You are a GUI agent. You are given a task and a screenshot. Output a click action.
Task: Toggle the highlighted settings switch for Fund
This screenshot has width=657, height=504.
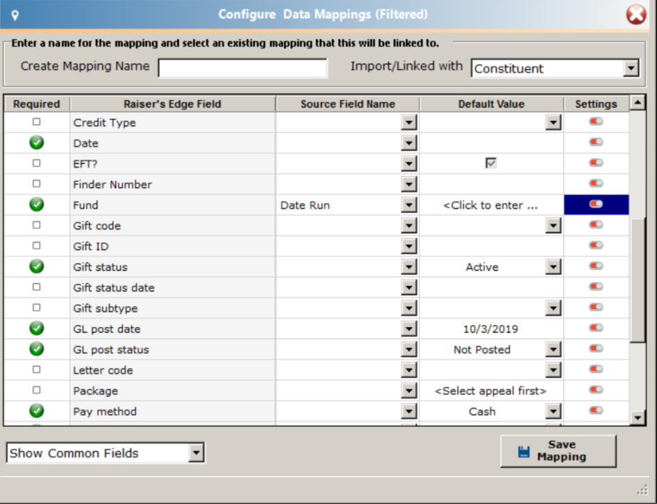(x=597, y=204)
